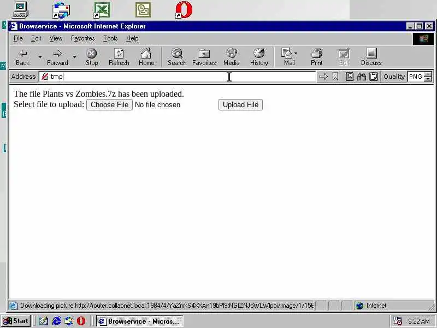The height and width of the screenshot is (328, 437).
Task: Click the 9:22 AM system clock
Action: coord(418,321)
